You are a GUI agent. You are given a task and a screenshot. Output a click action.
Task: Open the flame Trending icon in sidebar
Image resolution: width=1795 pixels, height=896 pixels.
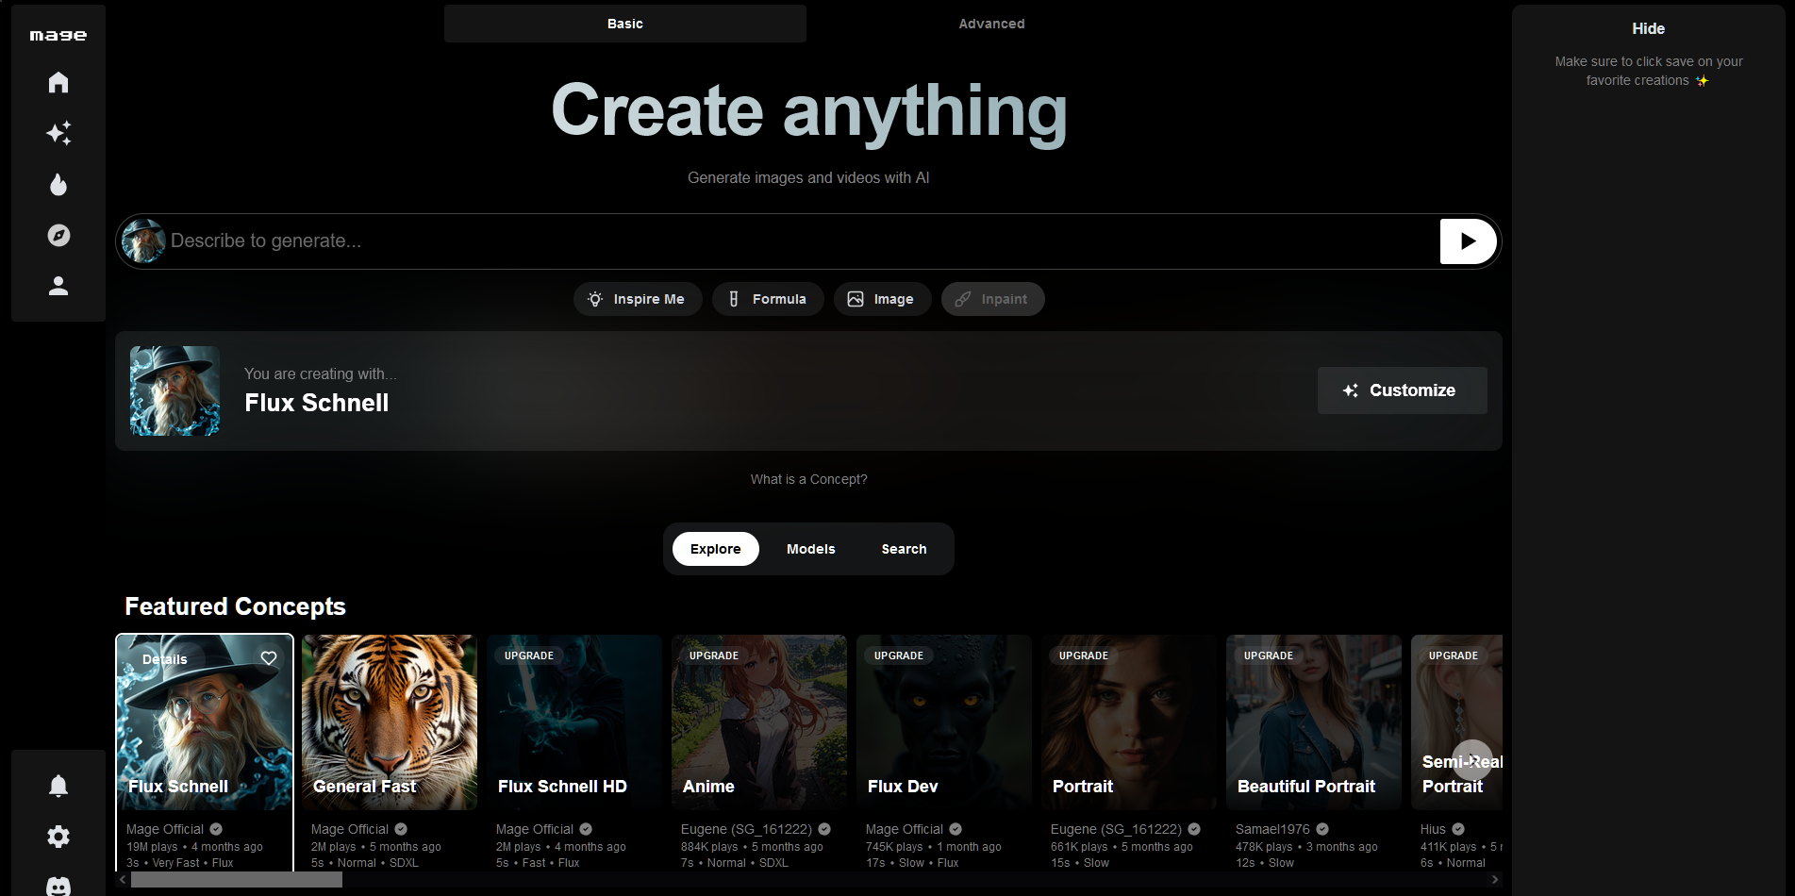point(58,185)
